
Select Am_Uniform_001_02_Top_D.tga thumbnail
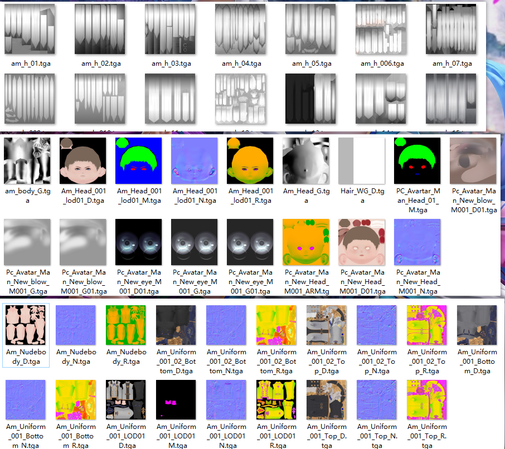(327, 325)
